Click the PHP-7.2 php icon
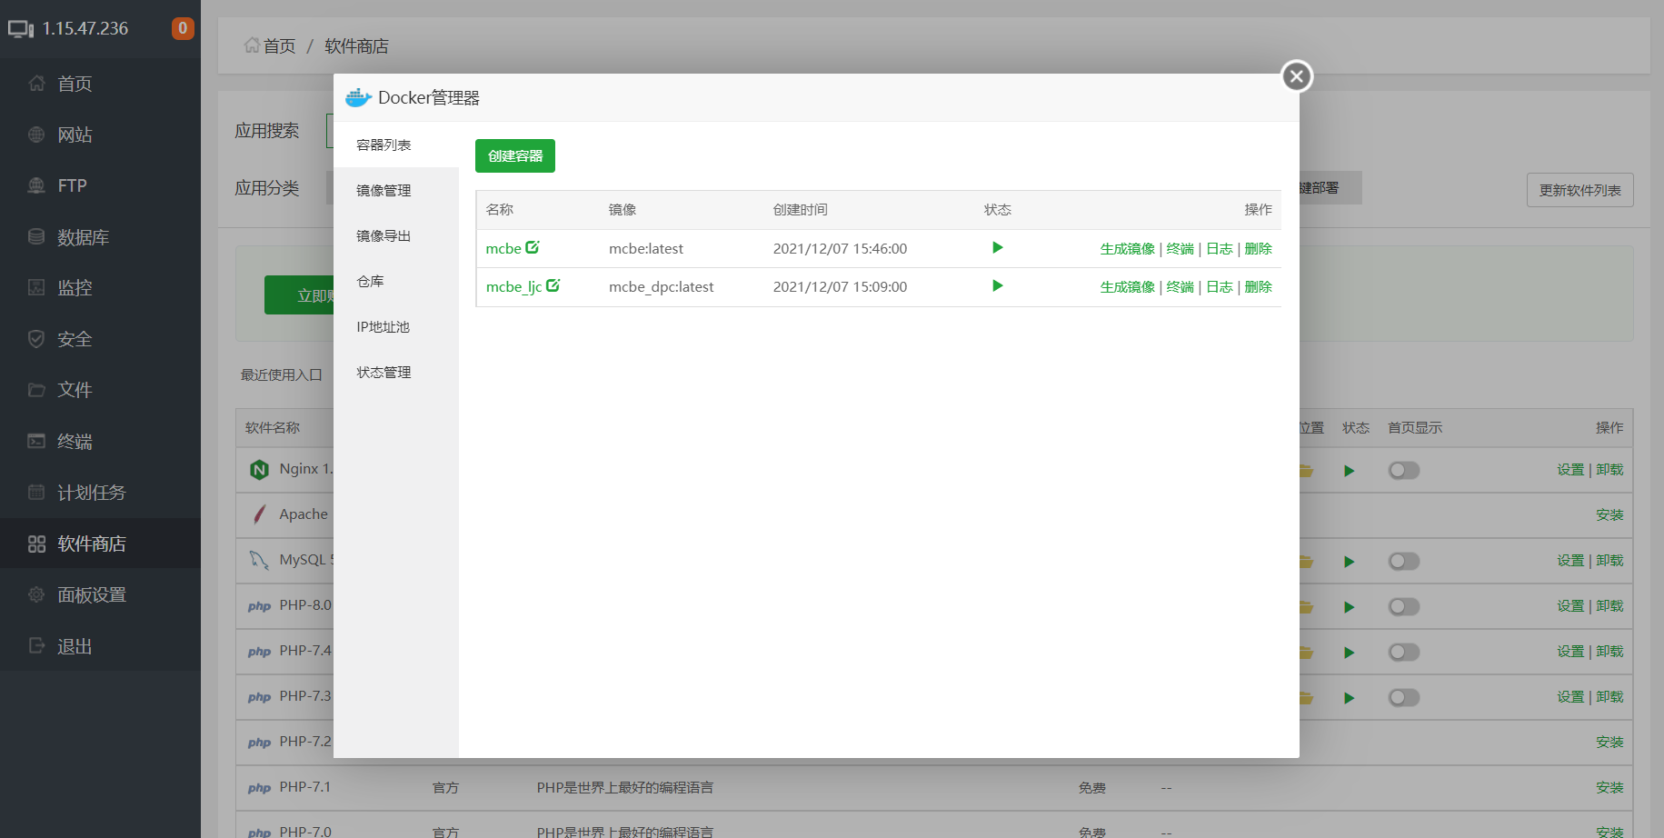This screenshot has height=838, width=1664. coord(259,743)
